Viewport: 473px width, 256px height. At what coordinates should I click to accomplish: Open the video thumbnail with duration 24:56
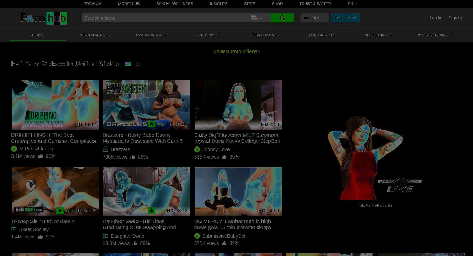238,191
